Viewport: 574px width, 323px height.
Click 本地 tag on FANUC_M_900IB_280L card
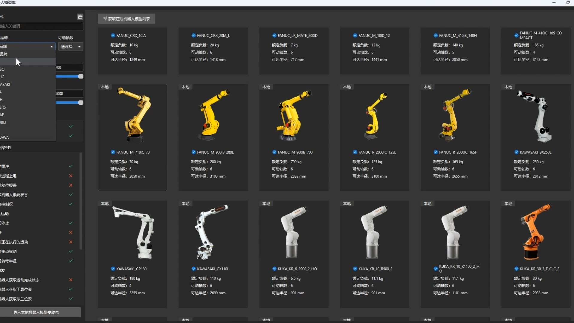click(x=185, y=87)
